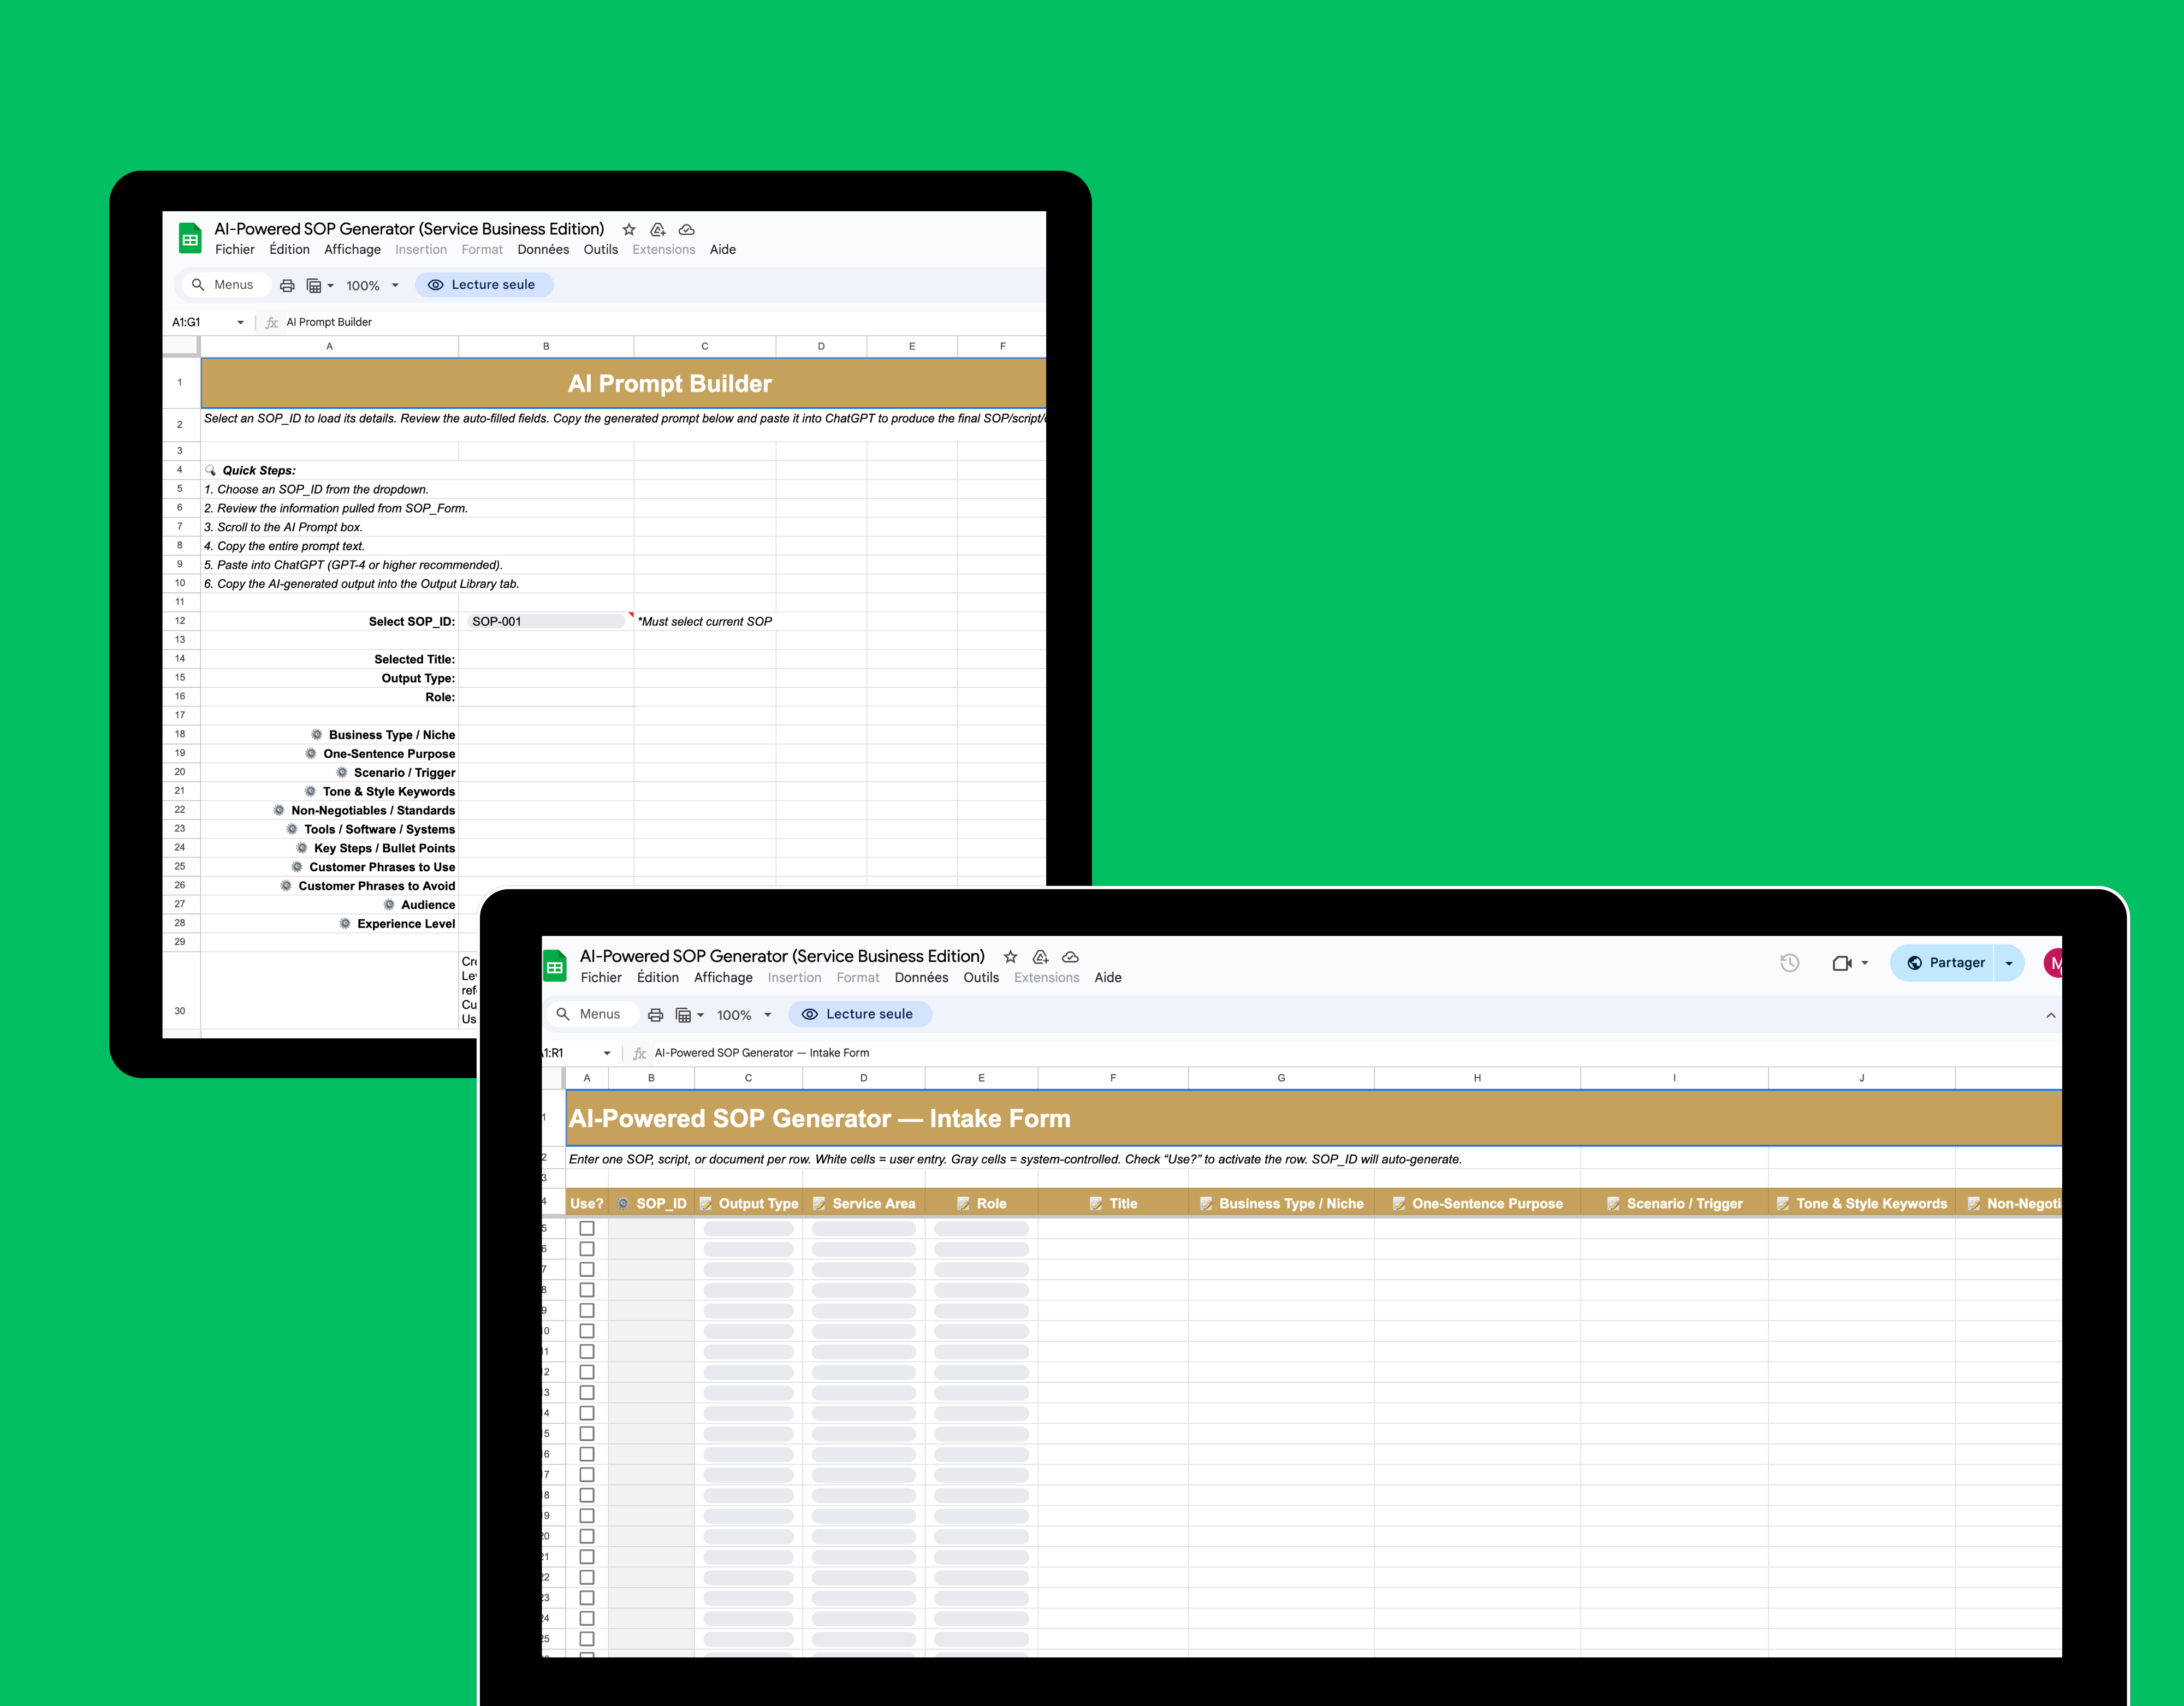
Task: Click the print icon in Prompt Builder toolbar
Action: [x=287, y=285]
